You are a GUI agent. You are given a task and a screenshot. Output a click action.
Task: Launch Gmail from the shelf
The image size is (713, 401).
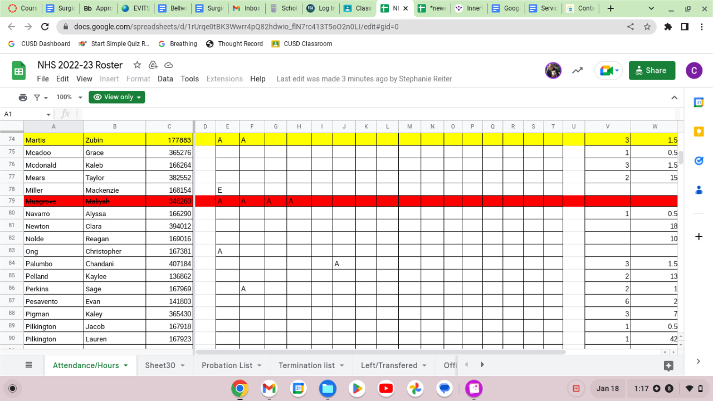[269, 388]
